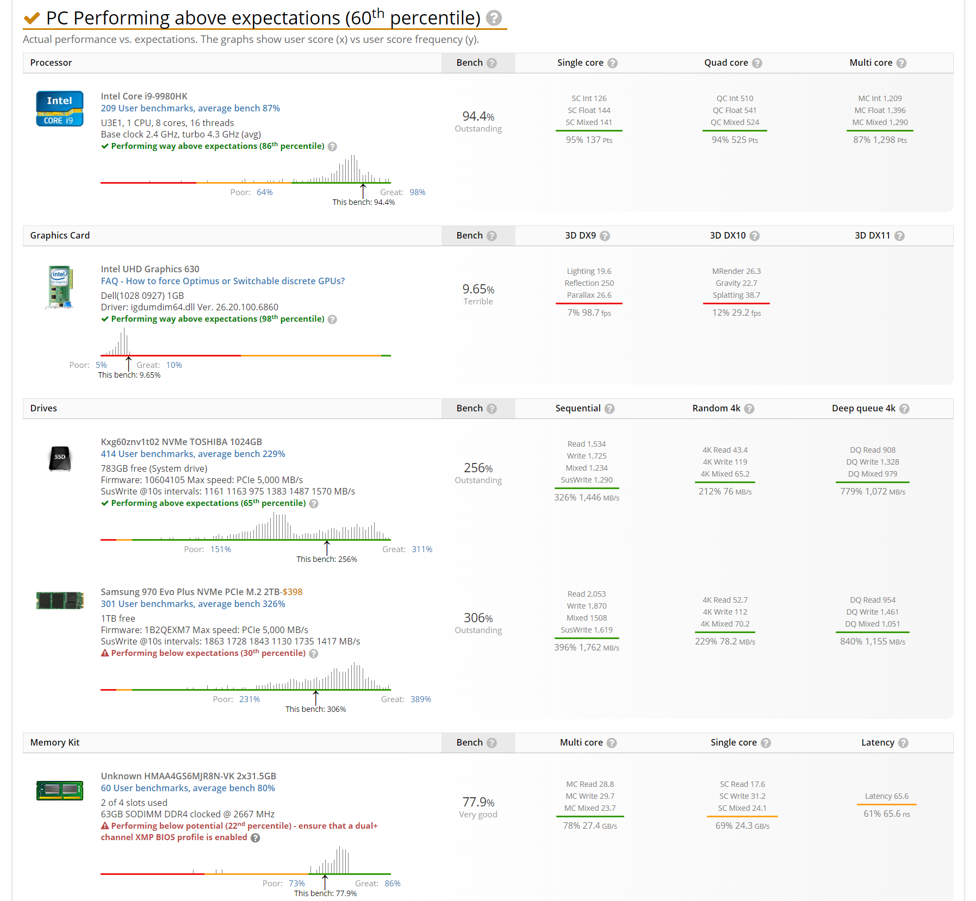Click Intel UHD Graphics 630 title text
The height and width of the screenshot is (901, 976).
(x=150, y=269)
